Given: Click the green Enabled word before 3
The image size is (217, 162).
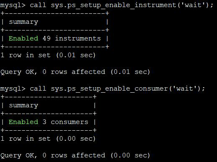Looking at the screenshot, I should click(23, 122).
